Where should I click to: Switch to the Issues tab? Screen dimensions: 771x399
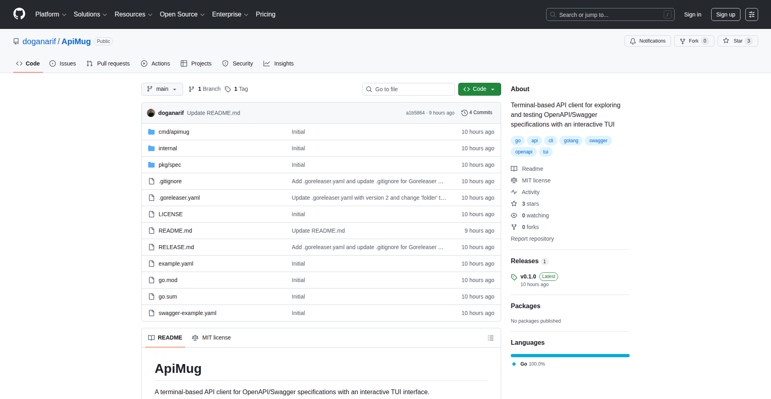pos(63,63)
